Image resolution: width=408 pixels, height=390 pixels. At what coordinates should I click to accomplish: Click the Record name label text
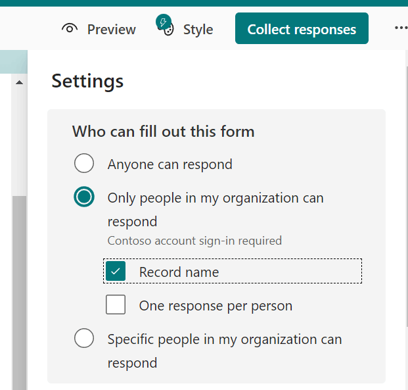tap(179, 272)
